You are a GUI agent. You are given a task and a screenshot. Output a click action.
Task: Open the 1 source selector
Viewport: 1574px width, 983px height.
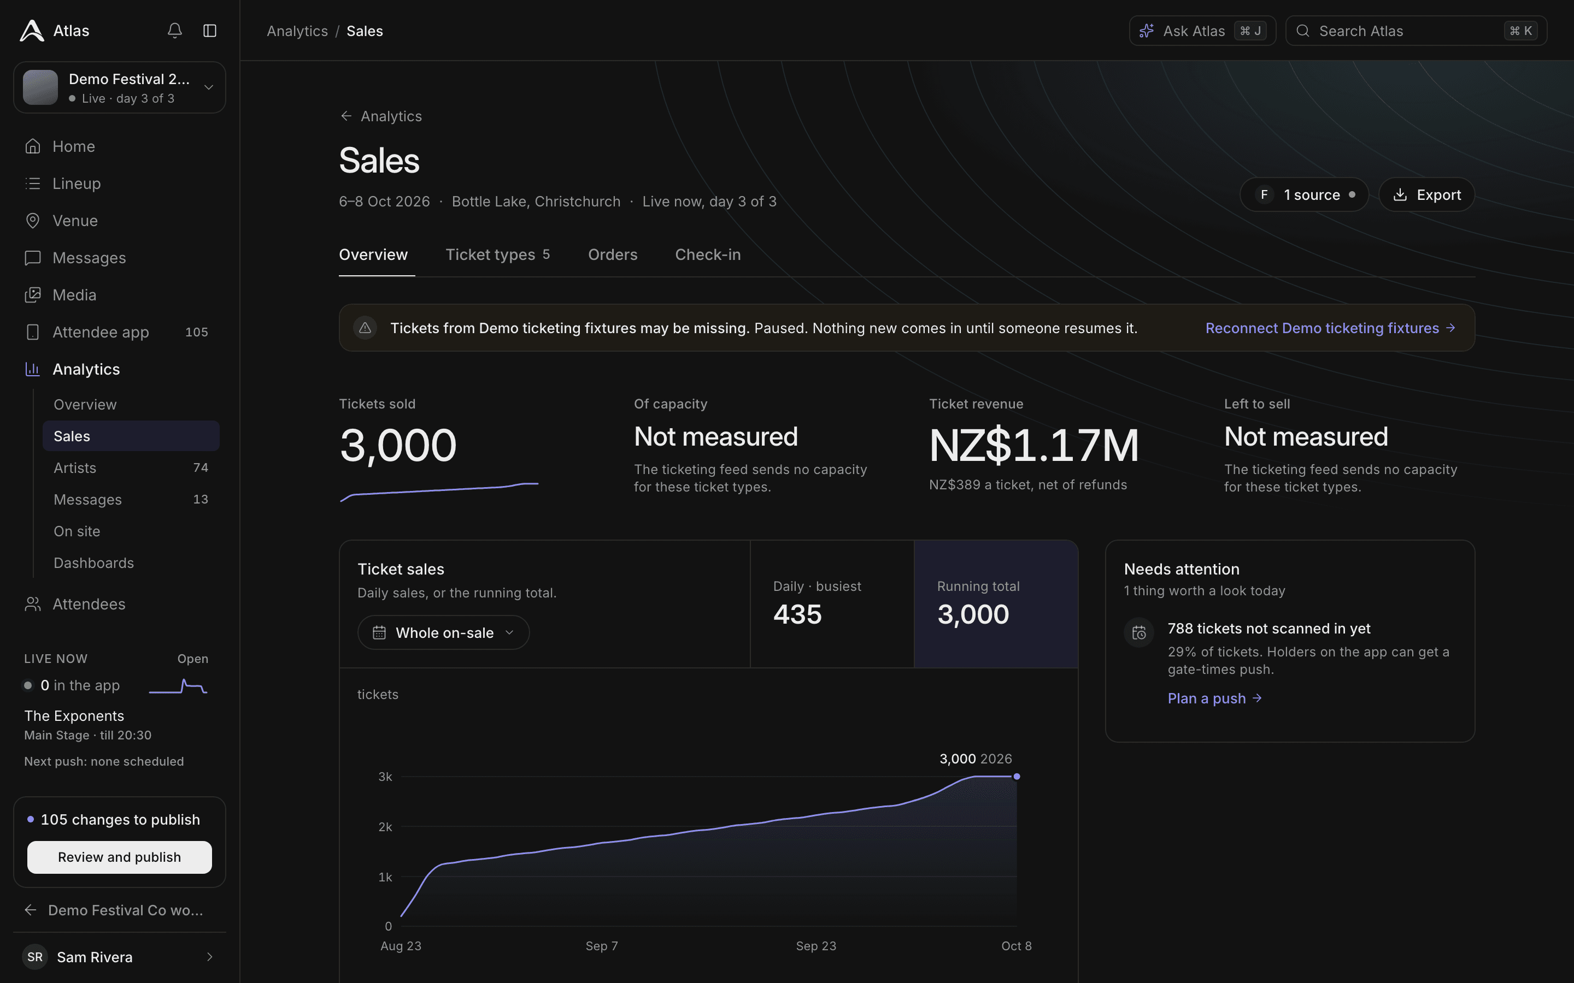[x=1303, y=194]
